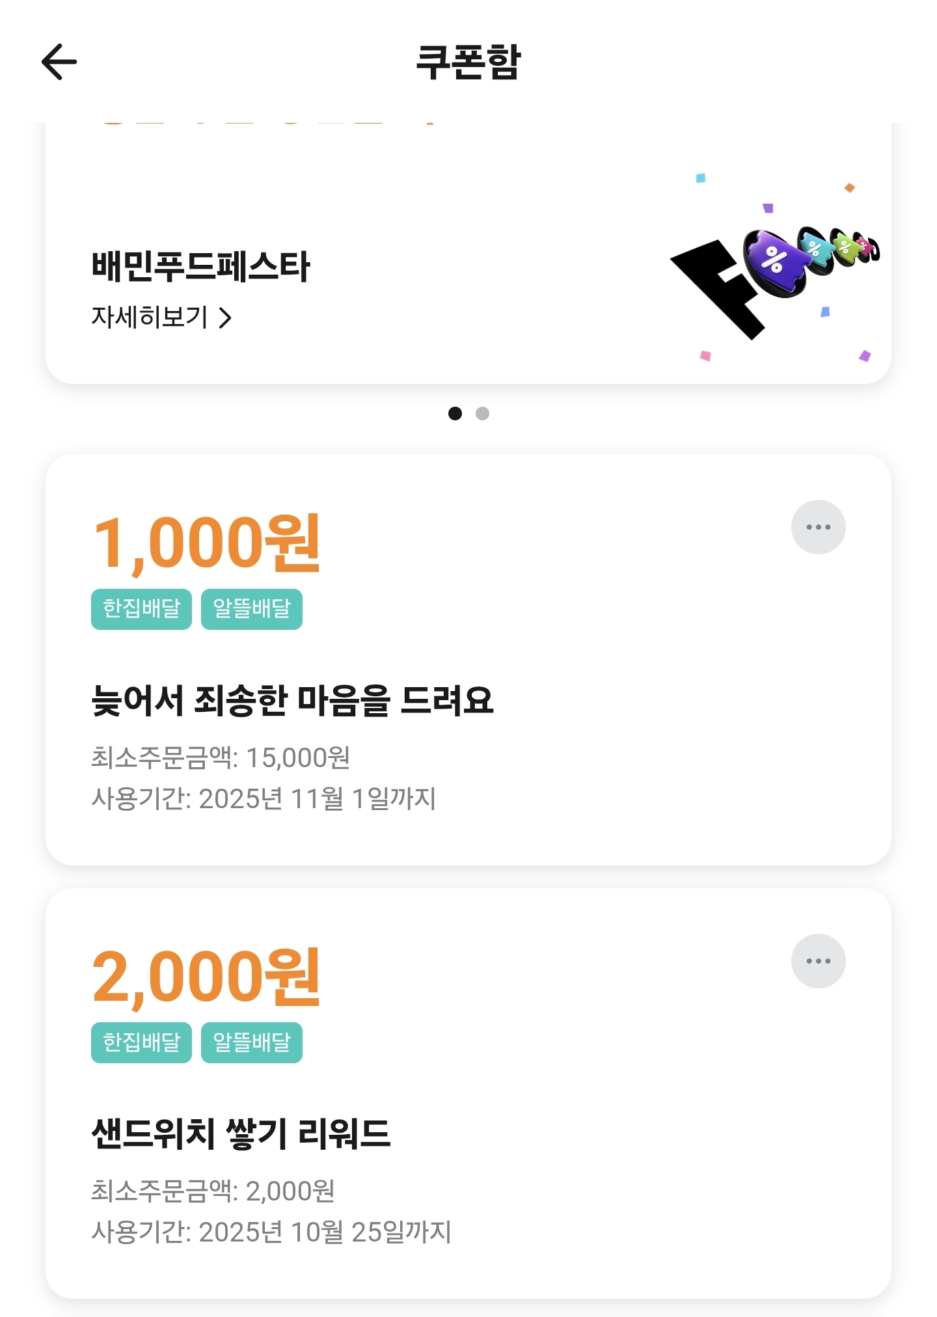Tap the 2025년 11월 1일까지 expiry text
This screenshot has height=1317, width=937.
pos(317,799)
